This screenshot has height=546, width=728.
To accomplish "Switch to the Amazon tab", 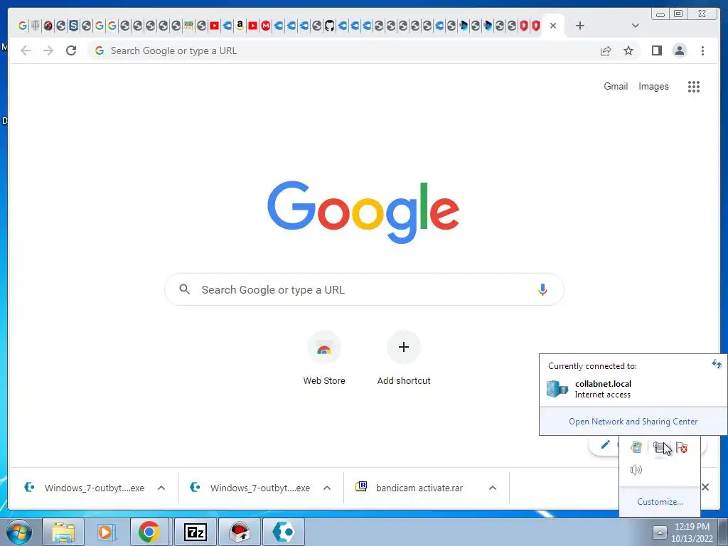I will tap(240, 26).
